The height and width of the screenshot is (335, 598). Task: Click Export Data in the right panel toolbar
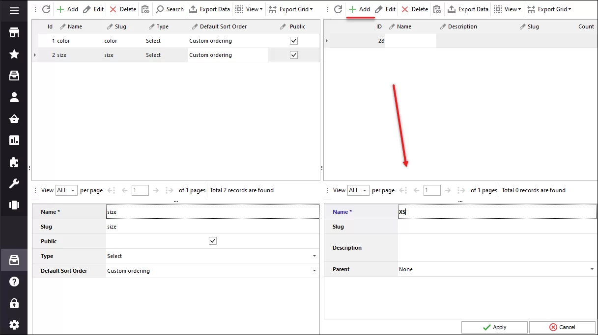[467, 9]
